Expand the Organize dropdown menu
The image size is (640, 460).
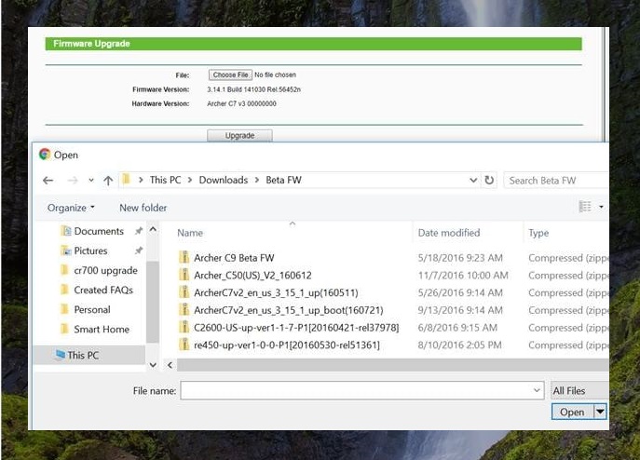[x=71, y=208]
